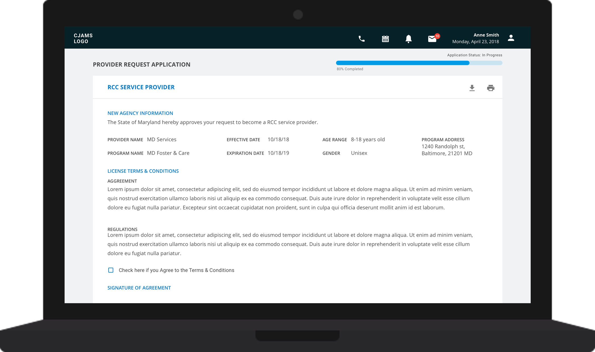Click the RCC Service Provider title
The width and height of the screenshot is (595, 352).
(x=141, y=87)
